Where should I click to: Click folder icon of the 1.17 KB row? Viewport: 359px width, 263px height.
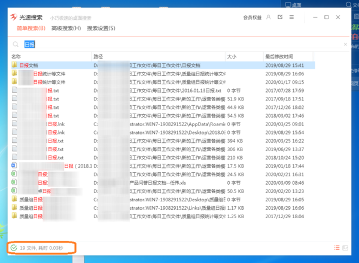[x=14, y=207]
